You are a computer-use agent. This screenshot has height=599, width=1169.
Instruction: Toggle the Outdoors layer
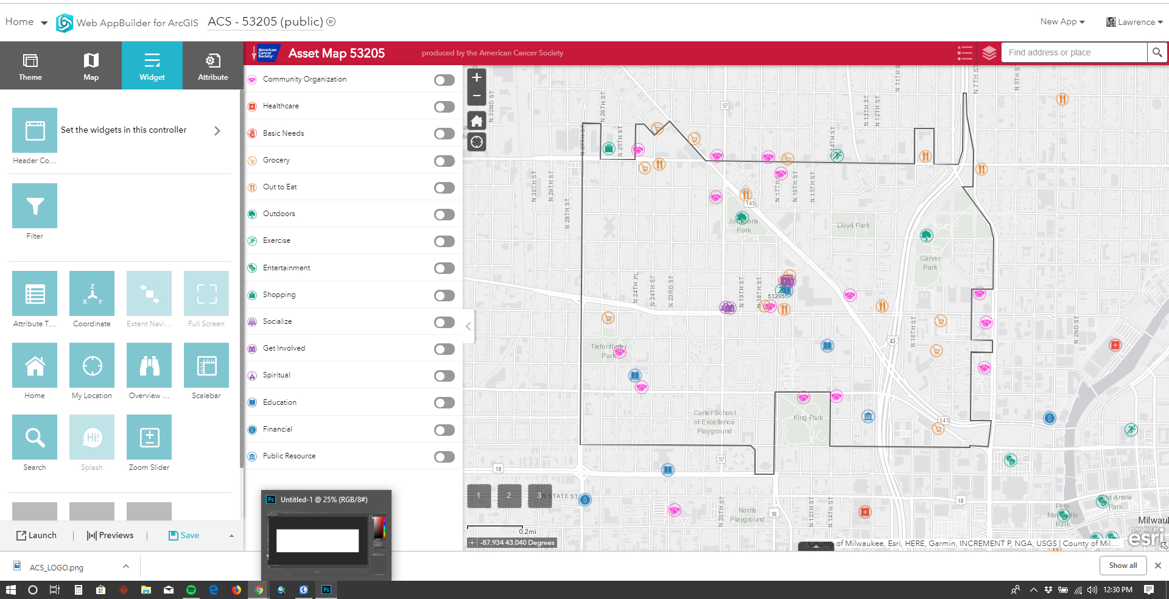coord(444,215)
